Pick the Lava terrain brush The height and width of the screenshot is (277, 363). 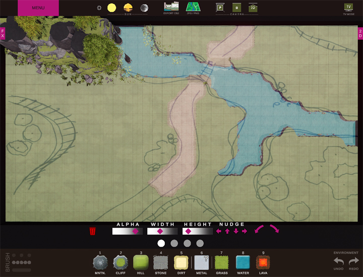click(x=263, y=262)
